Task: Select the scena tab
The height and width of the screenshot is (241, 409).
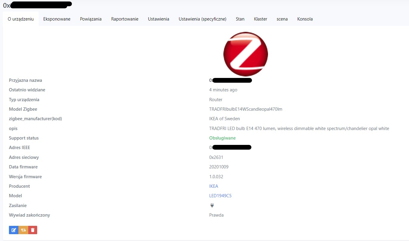Action: (x=282, y=19)
